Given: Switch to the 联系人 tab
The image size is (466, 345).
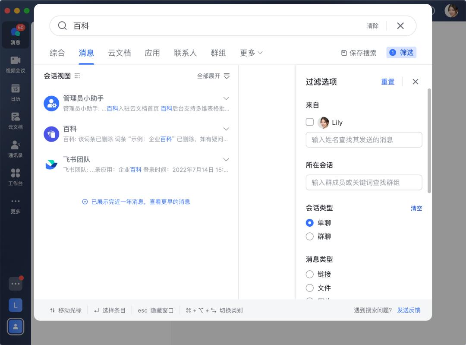Looking at the screenshot, I should coord(185,53).
